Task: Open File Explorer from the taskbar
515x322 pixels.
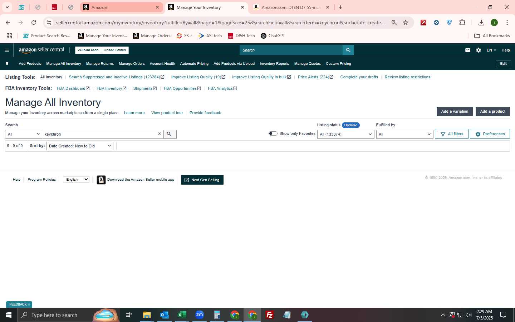Action: point(147,315)
